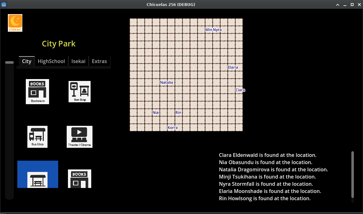Select Rin on the map grid

178,113
